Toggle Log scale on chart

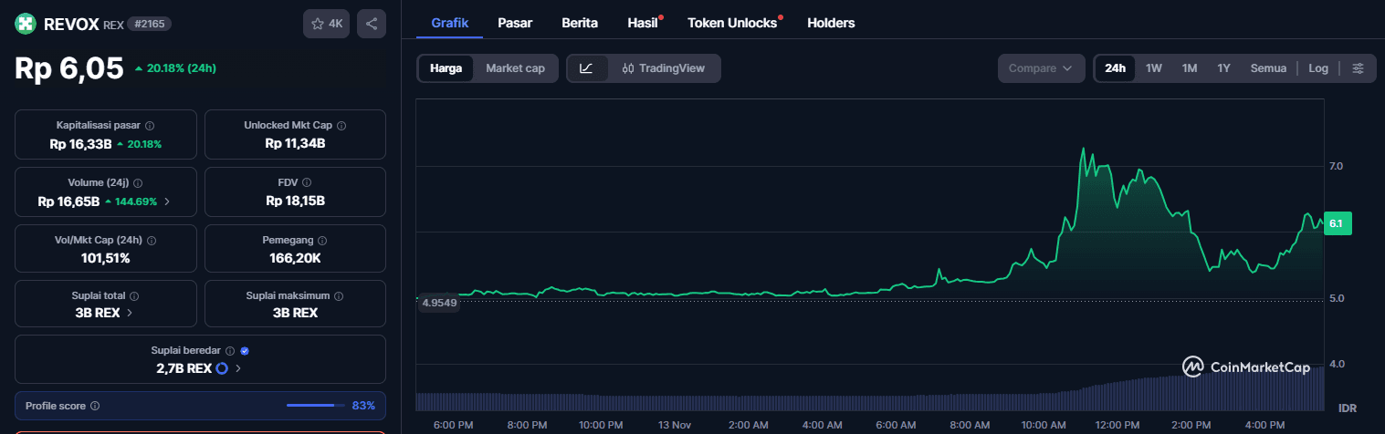coord(1318,68)
